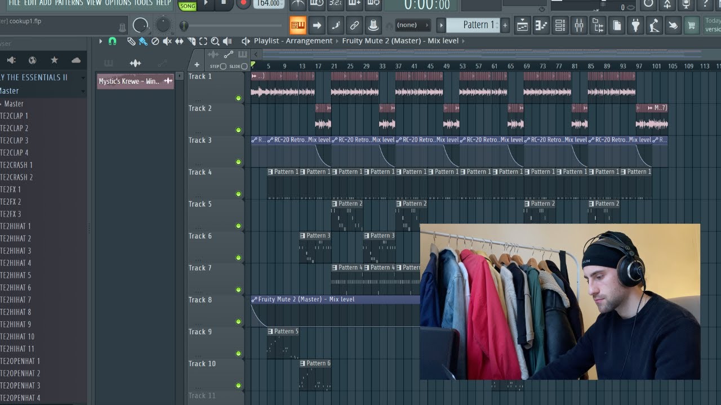Screen dimensions: 721x405
Task: Switch the Song mode button
Action: (187, 6)
